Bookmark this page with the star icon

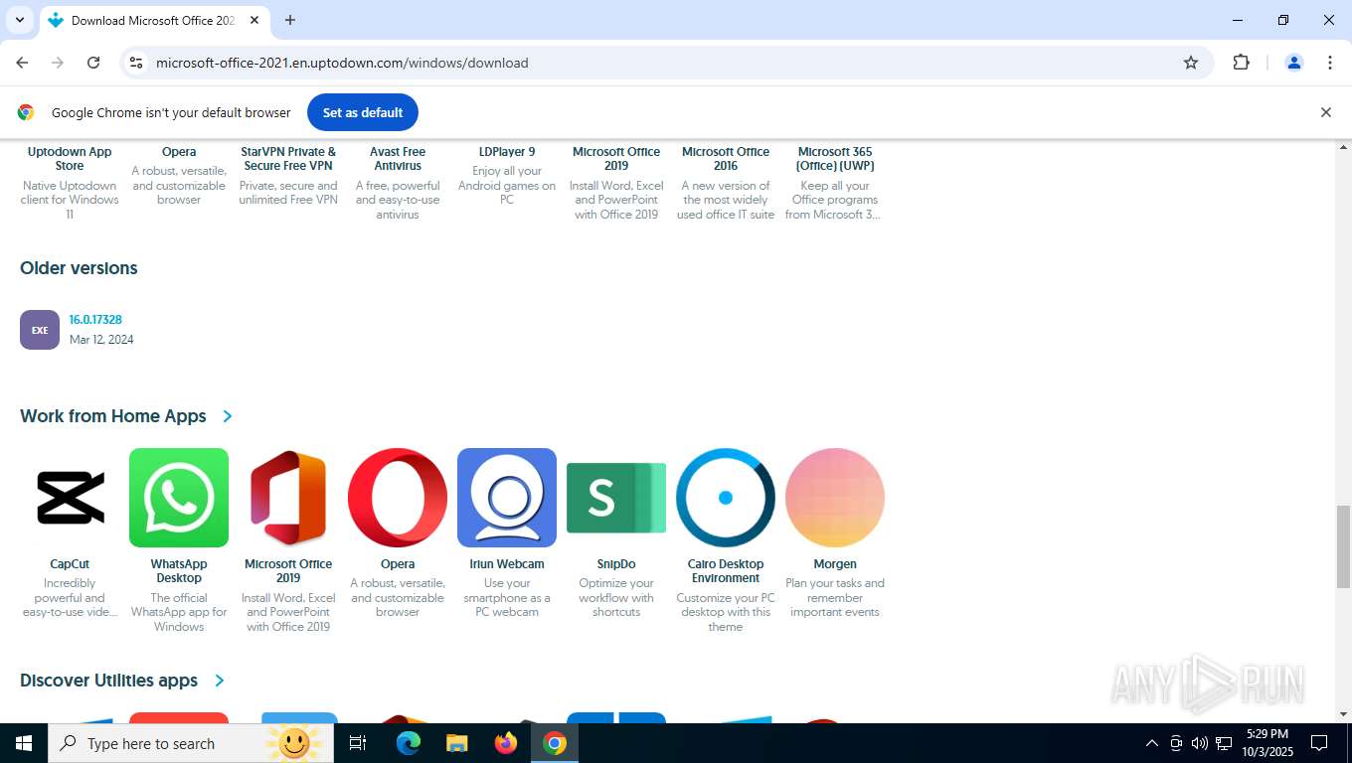(1191, 63)
